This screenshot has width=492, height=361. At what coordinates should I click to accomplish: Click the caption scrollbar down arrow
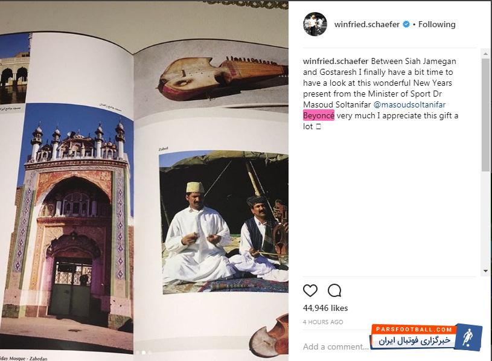pos(485,271)
